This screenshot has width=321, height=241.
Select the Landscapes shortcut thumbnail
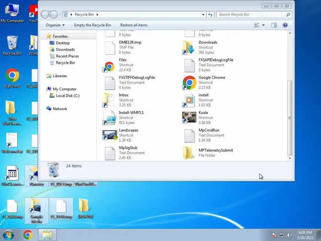[110, 135]
